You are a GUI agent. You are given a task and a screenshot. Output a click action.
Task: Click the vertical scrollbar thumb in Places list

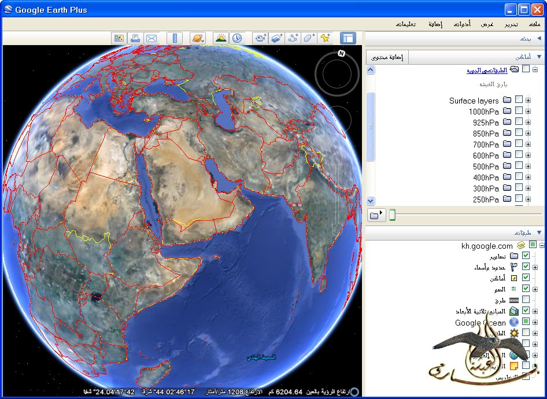tap(370, 127)
